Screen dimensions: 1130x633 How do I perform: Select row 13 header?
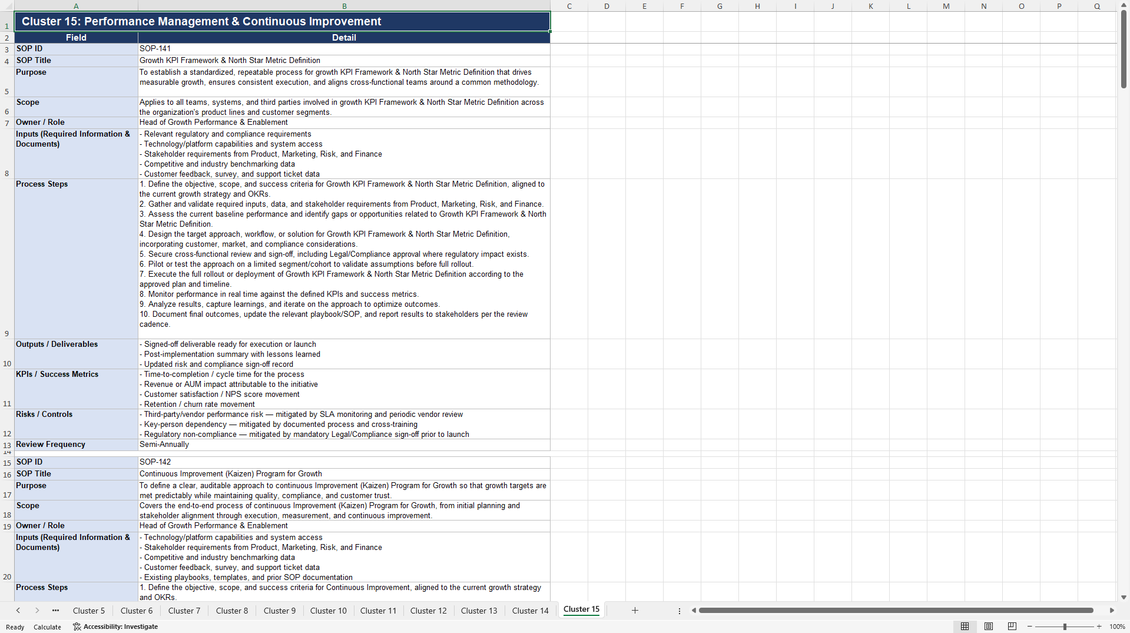pyautogui.click(x=7, y=445)
